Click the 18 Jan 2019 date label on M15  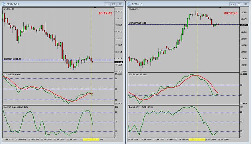tap(8, 140)
